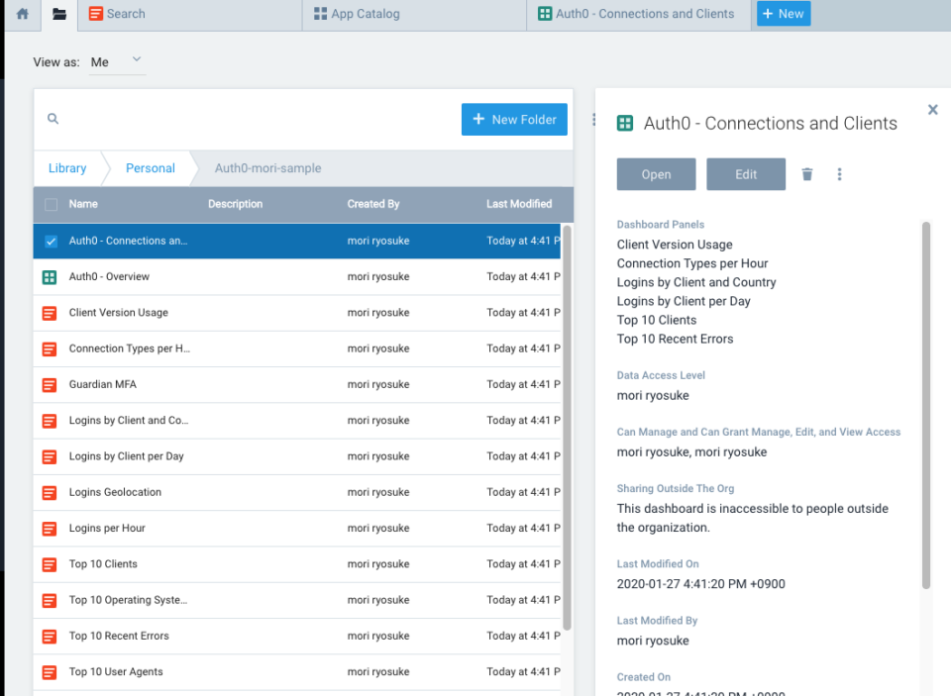
Task: Toggle the select-all checkbox in header
Action: tap(51, 204)
